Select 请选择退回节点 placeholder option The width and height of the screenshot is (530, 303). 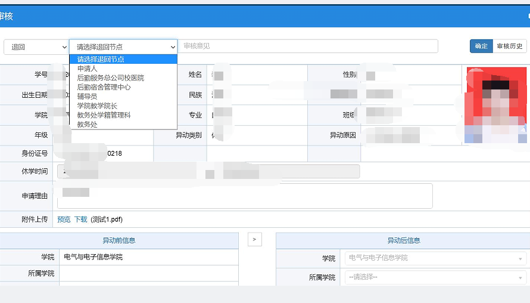[123, 59]
